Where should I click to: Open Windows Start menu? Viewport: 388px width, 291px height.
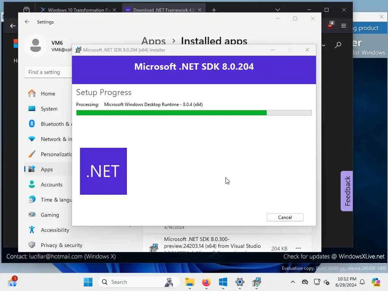pyautogui.click(x=88, y=282)
